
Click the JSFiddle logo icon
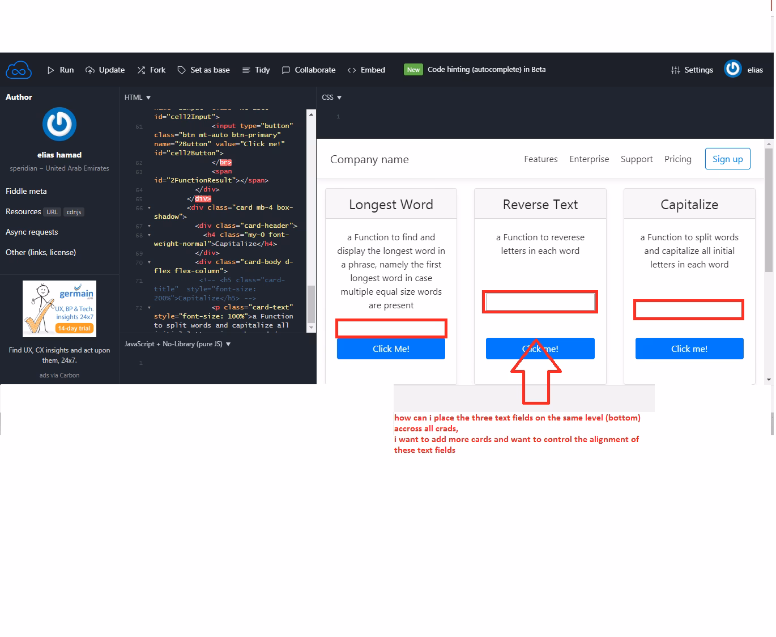(x=19, y=69)
